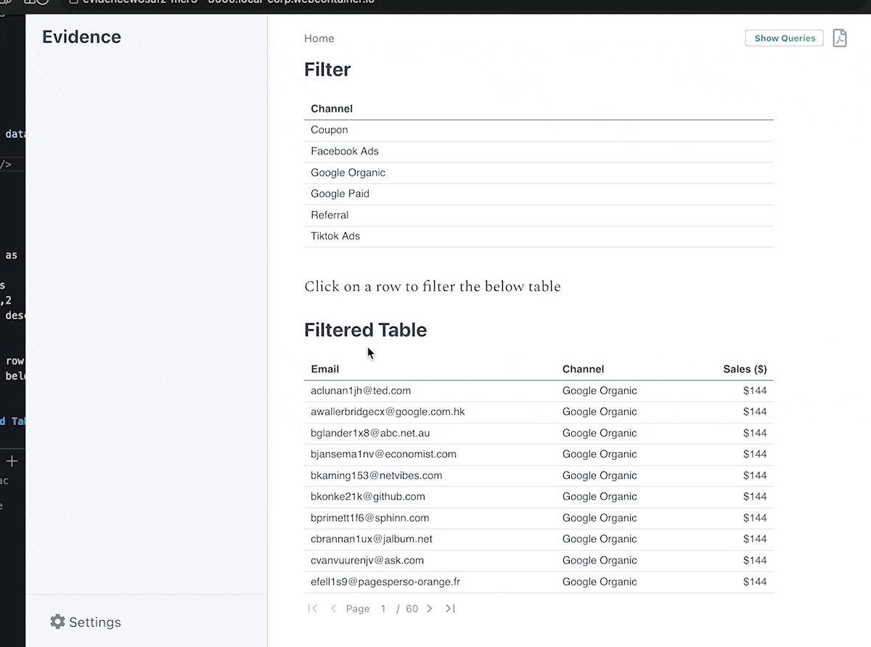Jump to the first table page
Viewport: 871px width, 647px height.
click(312, 609)
